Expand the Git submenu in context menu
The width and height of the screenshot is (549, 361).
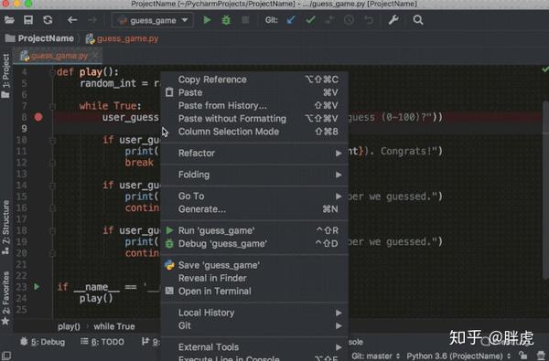254,325
